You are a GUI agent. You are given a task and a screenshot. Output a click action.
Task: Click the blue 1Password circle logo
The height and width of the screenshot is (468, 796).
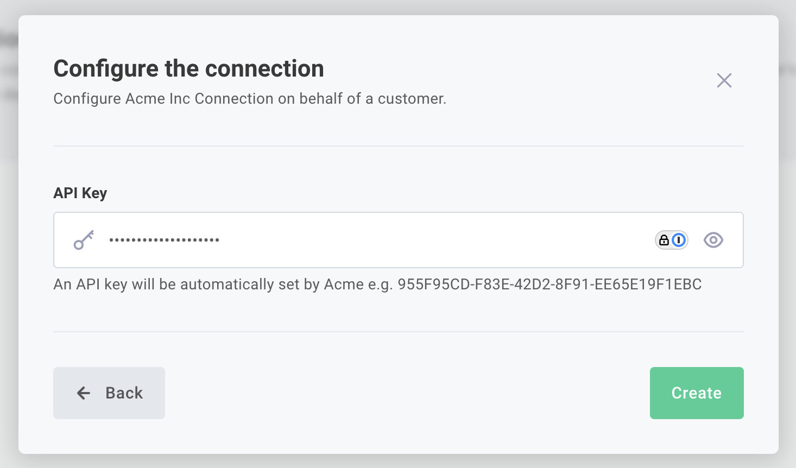click(x=679, y=240)
